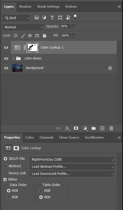The width and height of the screenshot is (123, 210).
Task: Create new fill or adjustment layer icon
Action: (x=85, y=128)
